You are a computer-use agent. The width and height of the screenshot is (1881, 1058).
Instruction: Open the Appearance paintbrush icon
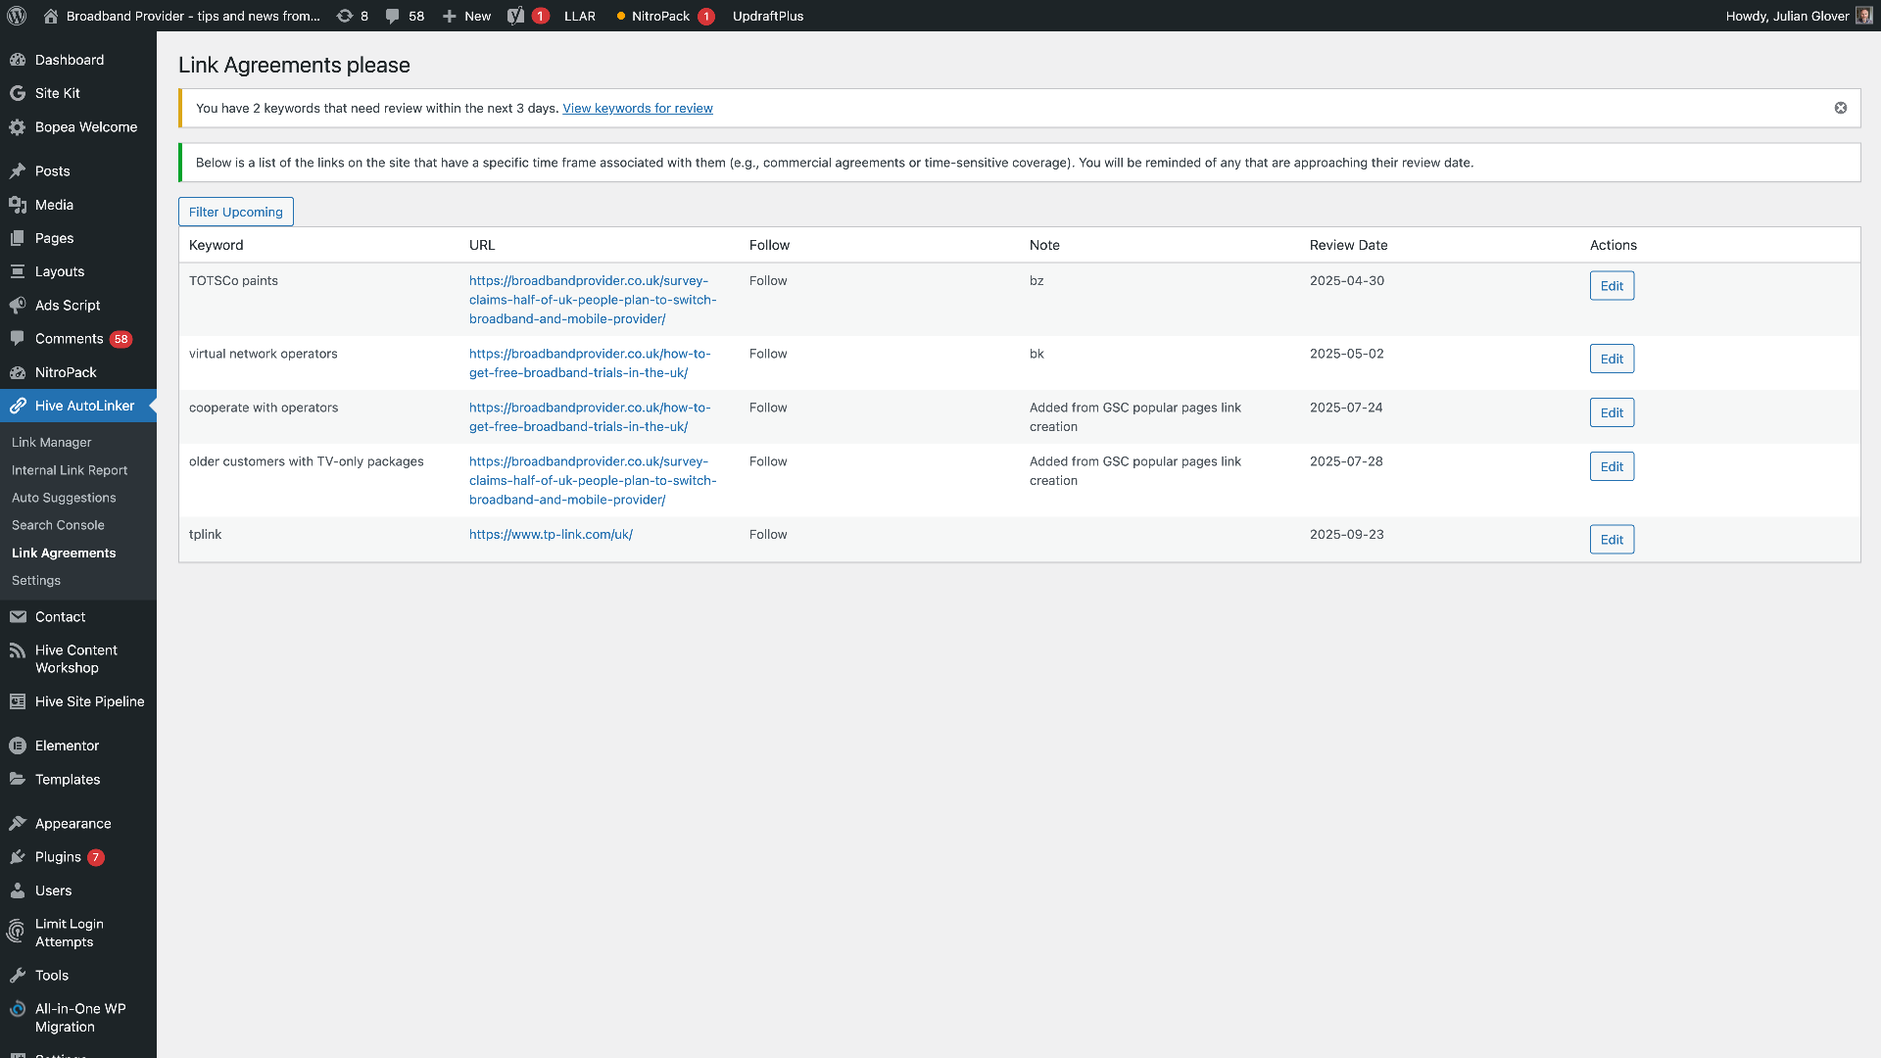pyautogui.click(x=19, y=824)
